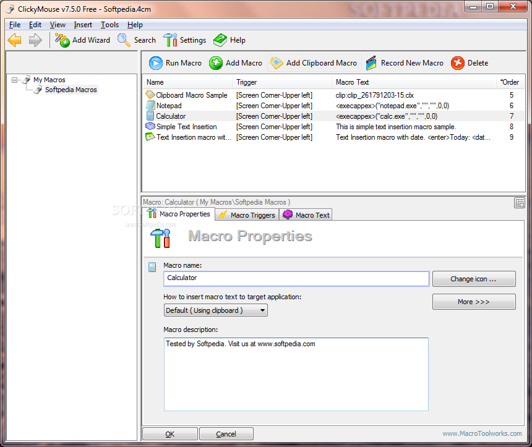Click the More >>> button

click(474, 302)
